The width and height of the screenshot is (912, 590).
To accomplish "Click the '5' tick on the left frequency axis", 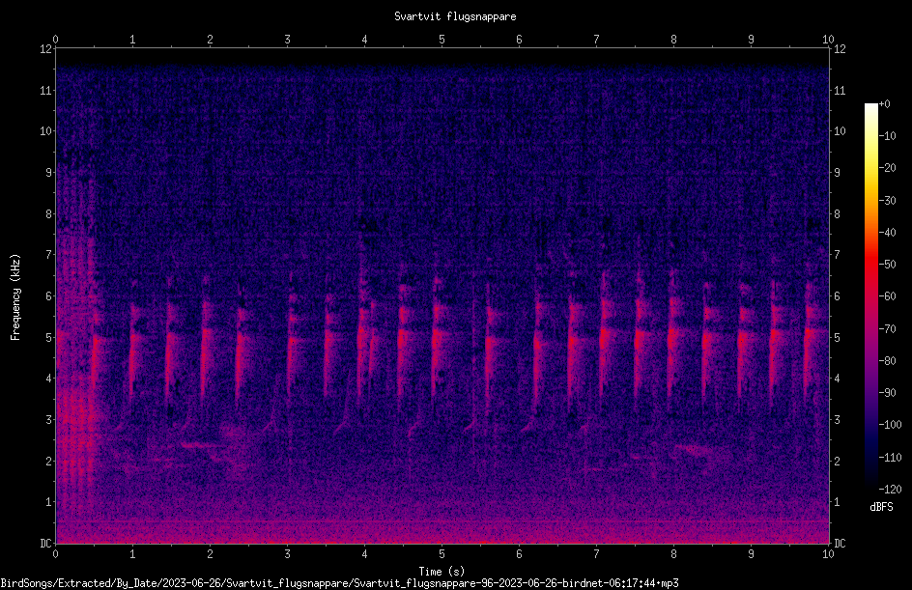I will click(48, 337).
